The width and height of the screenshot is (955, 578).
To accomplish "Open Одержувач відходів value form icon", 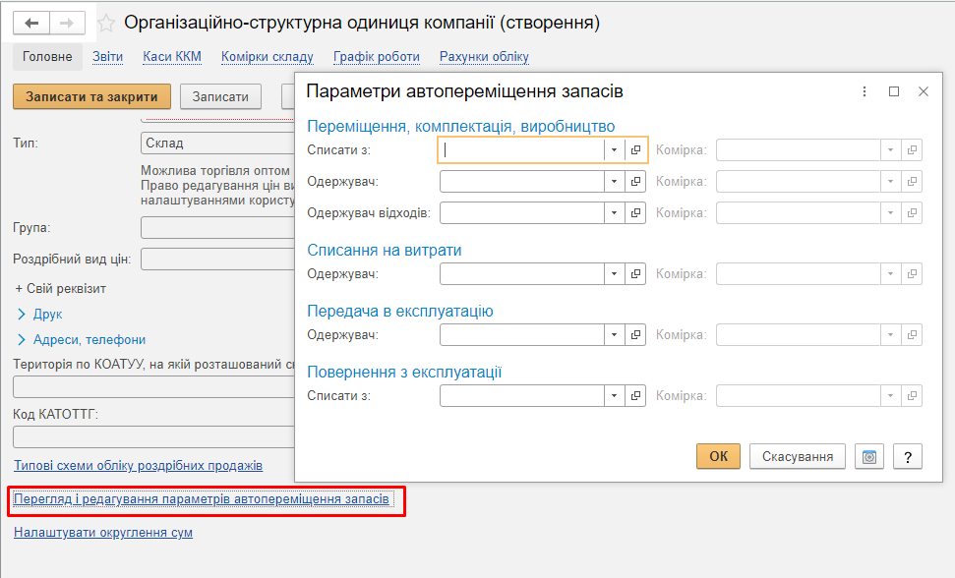I will 635,213.
